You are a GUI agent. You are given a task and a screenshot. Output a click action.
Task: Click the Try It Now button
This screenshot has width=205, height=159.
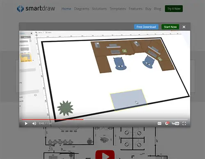coord(174,9)
